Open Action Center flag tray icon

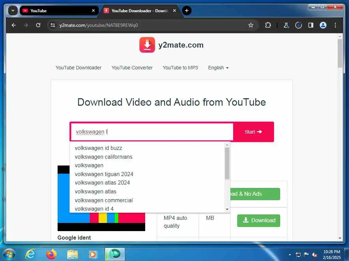coord(306,255)
